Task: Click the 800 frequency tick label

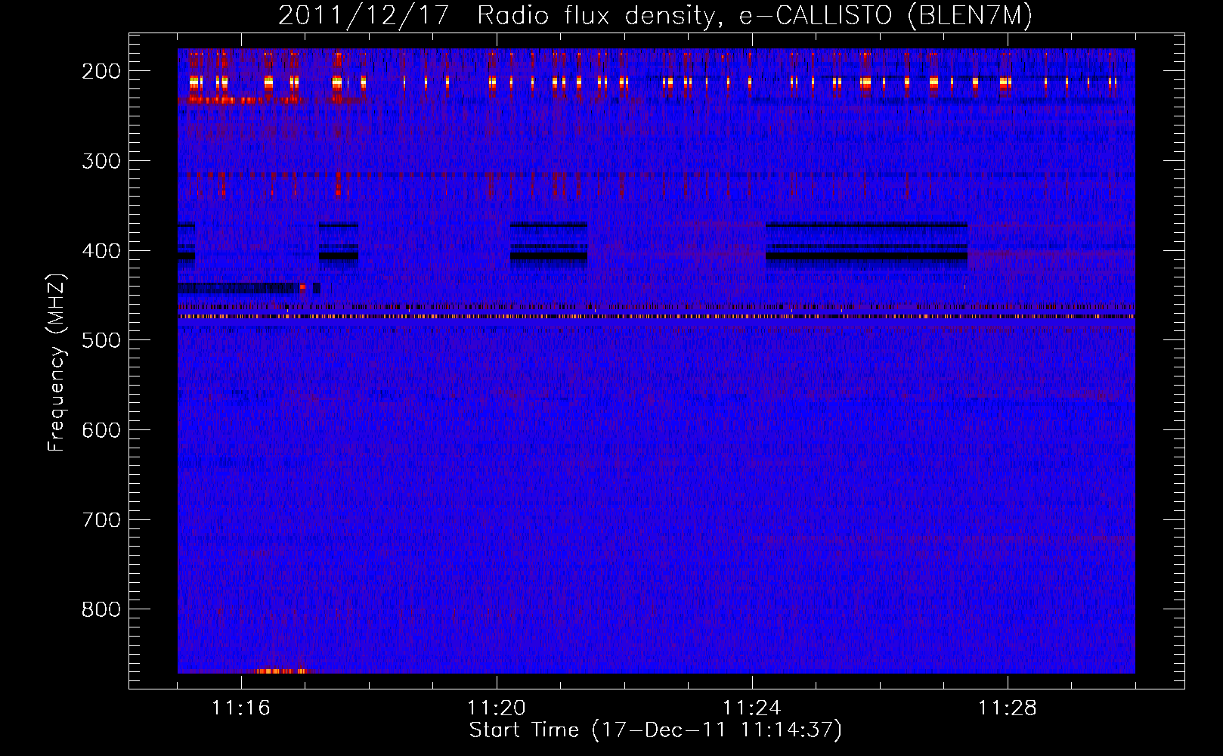Action: tap(101, 609)
